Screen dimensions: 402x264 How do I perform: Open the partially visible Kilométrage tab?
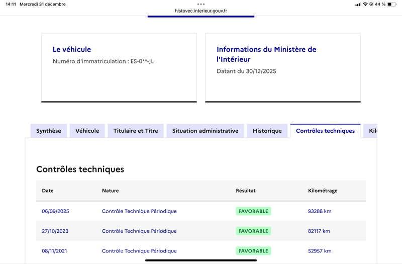coord(371,131)
